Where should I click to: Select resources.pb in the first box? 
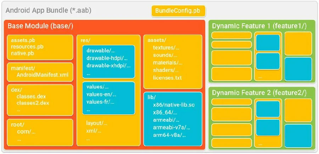tap(27, 46)
